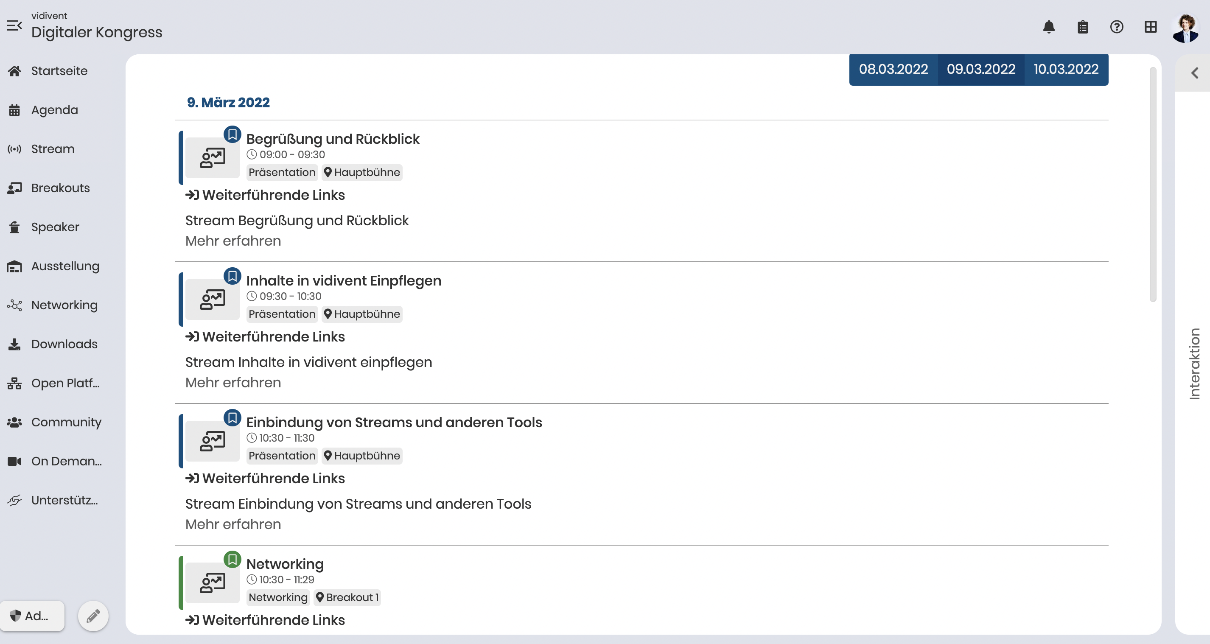This screenshot has height=644, width=1210.
Task: Go to Downloads in the sidebar
Action: pos(64,344)
